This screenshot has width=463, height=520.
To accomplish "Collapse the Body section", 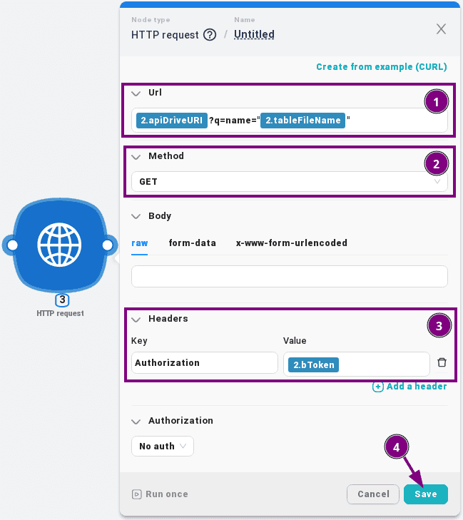I will pos(136,216).
